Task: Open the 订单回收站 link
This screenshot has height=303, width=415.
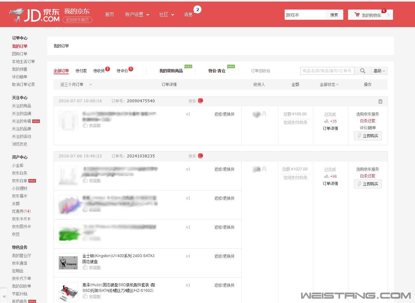Action: 261,71
